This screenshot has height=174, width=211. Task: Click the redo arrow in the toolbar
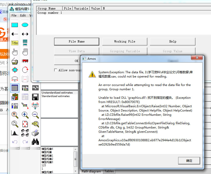[25, 142]
